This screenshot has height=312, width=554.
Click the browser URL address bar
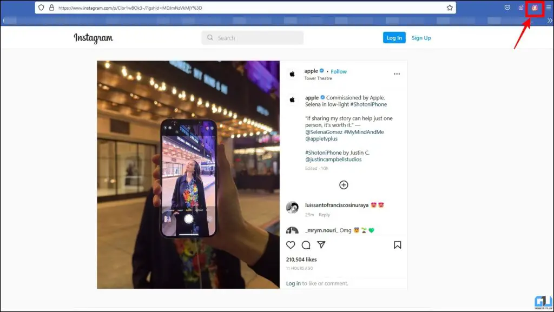[245, 8]
